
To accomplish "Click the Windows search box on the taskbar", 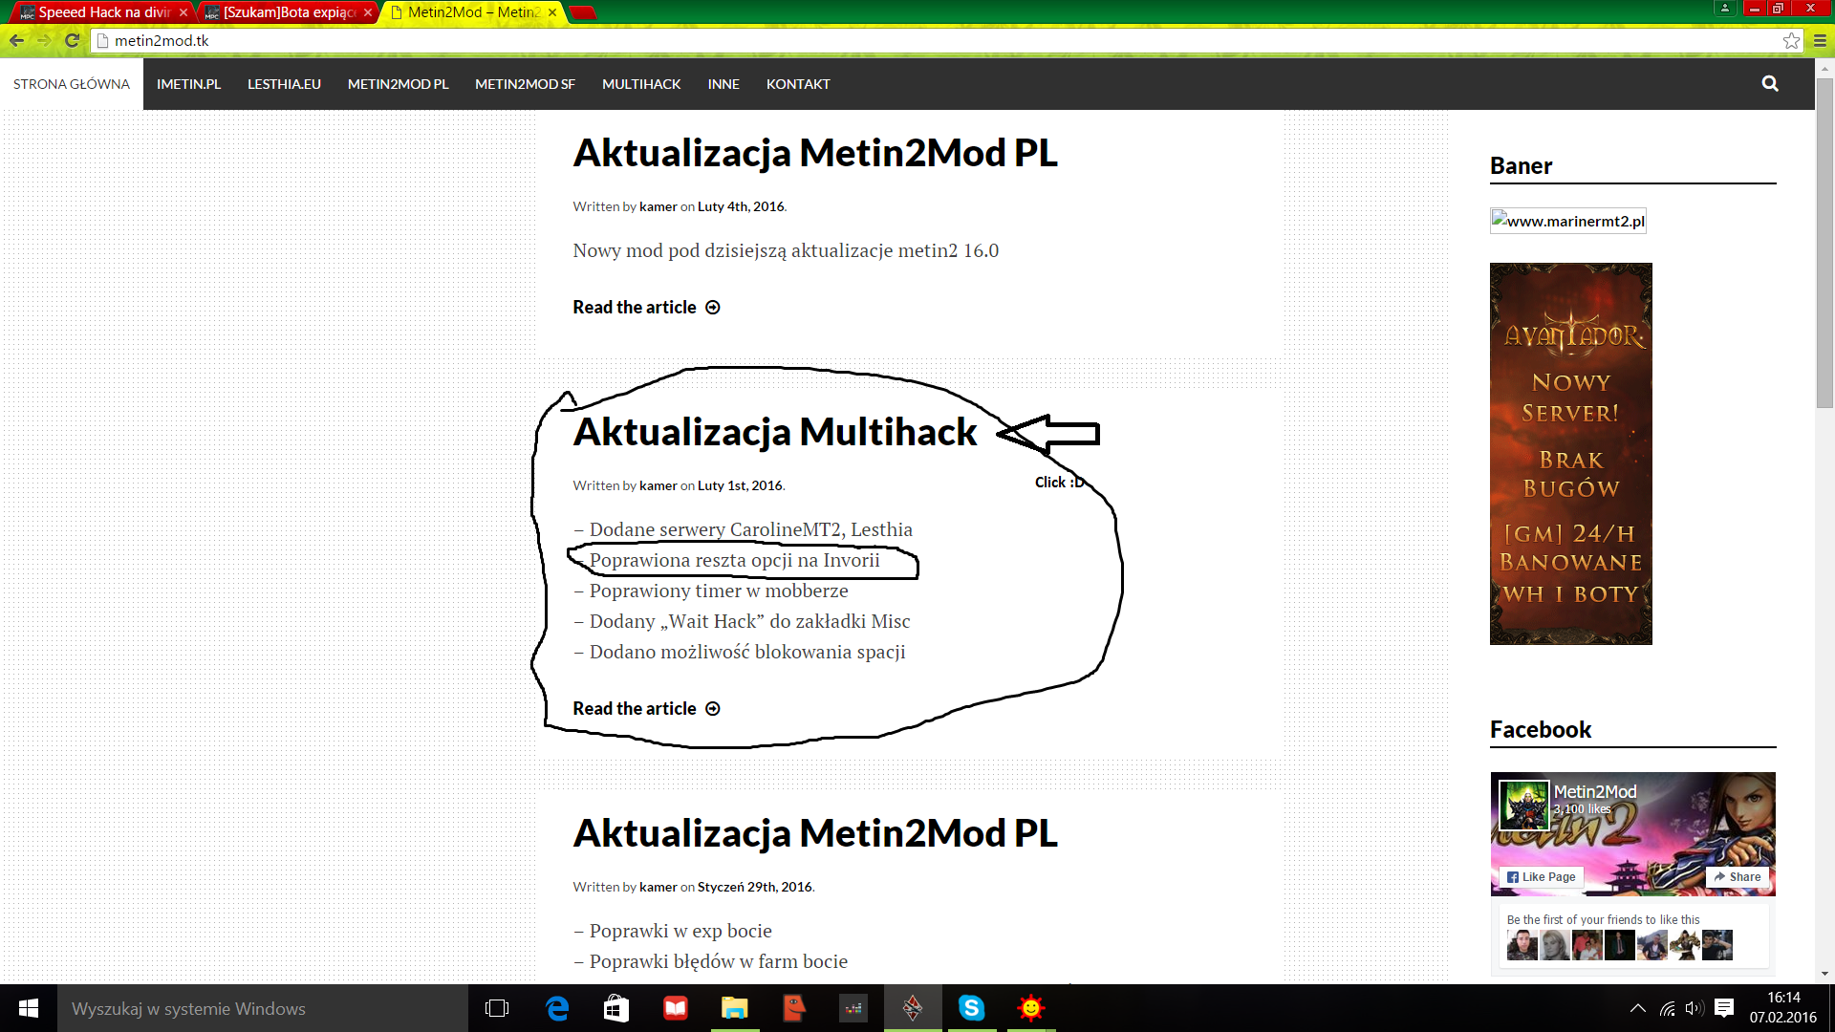I will click(x=263, y=1008).
